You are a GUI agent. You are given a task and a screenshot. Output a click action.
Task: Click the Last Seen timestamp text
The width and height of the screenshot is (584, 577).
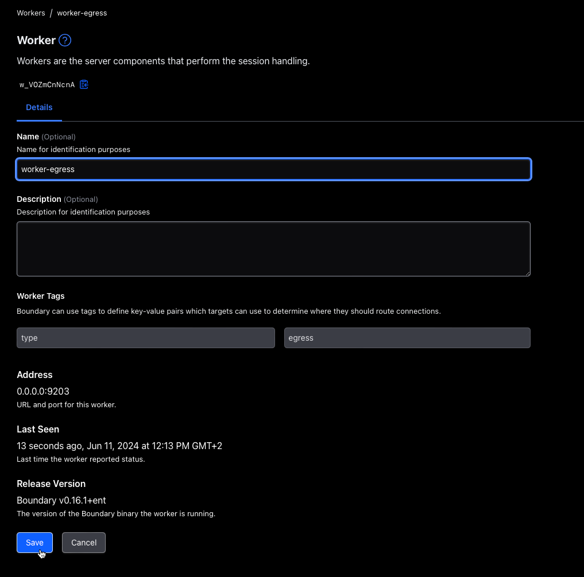119,446
